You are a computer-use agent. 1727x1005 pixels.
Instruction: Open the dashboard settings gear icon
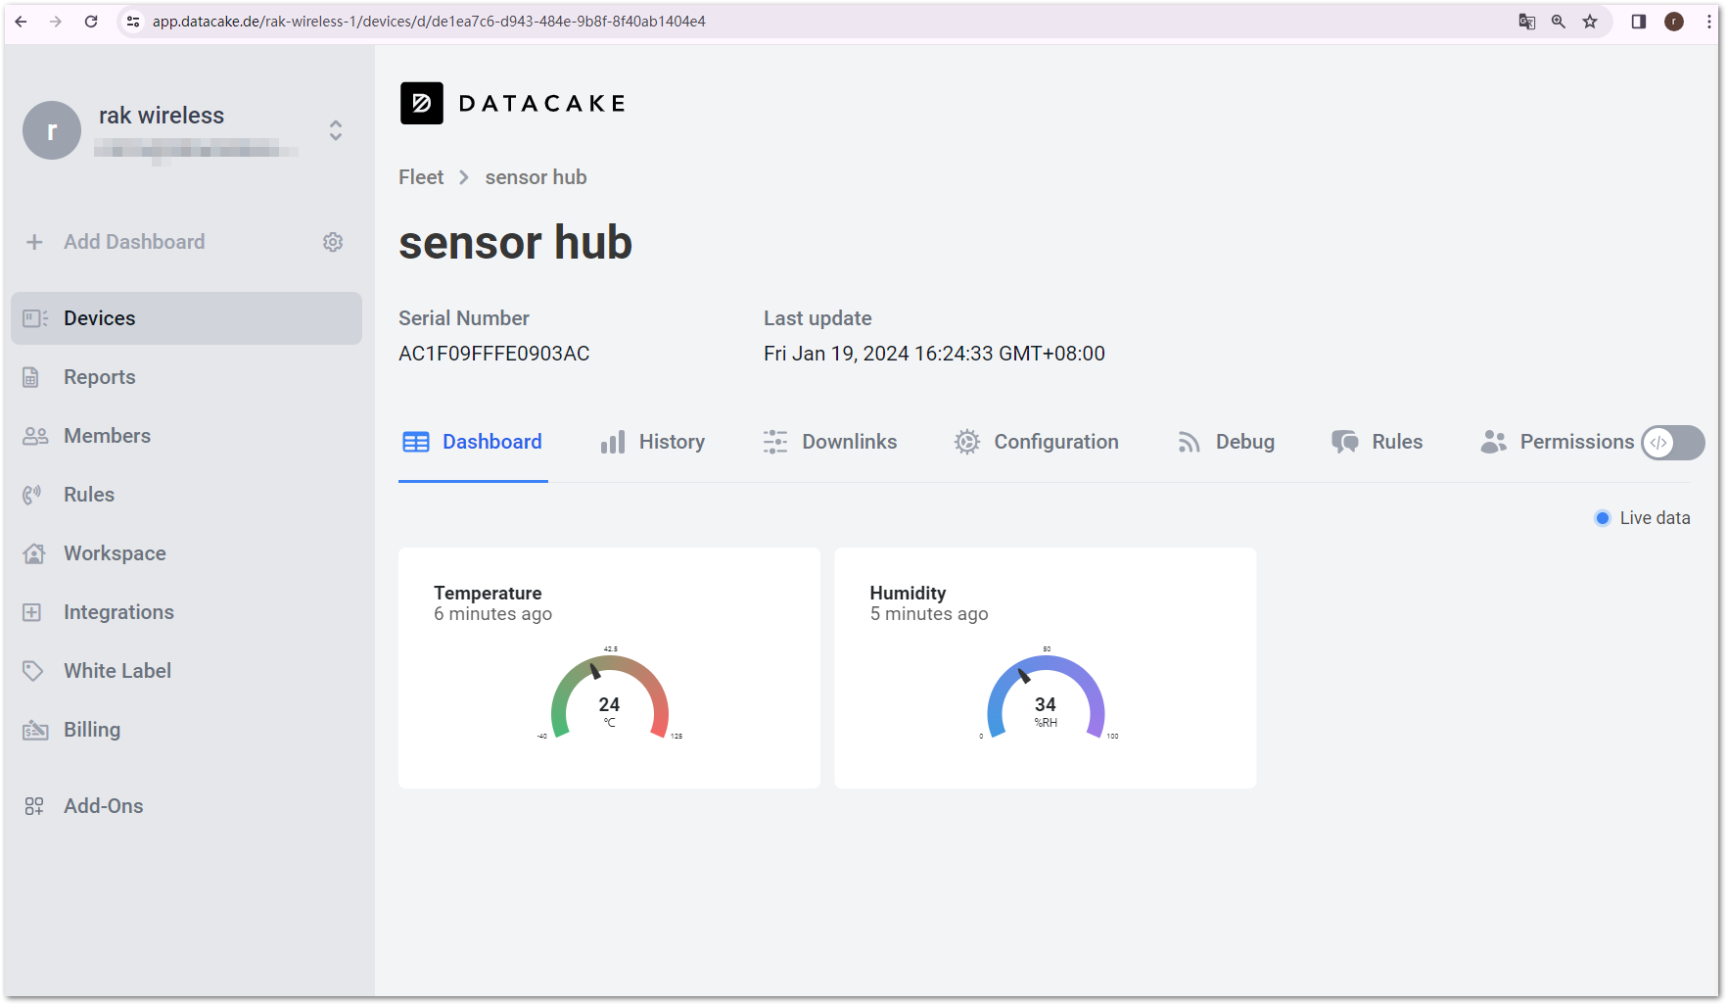pyautogui.click(x=333, y=242)
